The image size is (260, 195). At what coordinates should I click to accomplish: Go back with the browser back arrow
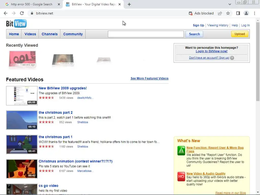tap(6, 13)
